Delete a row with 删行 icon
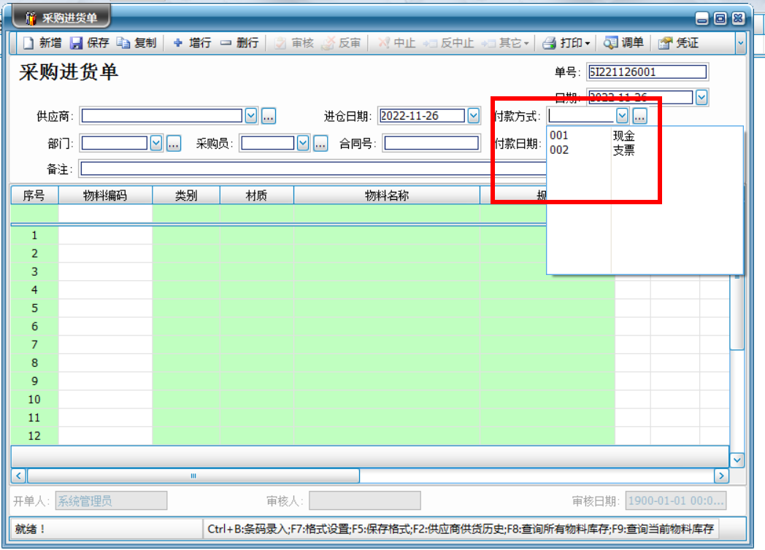The width and height of the screenshot is (765, 550). pos(226,43)
